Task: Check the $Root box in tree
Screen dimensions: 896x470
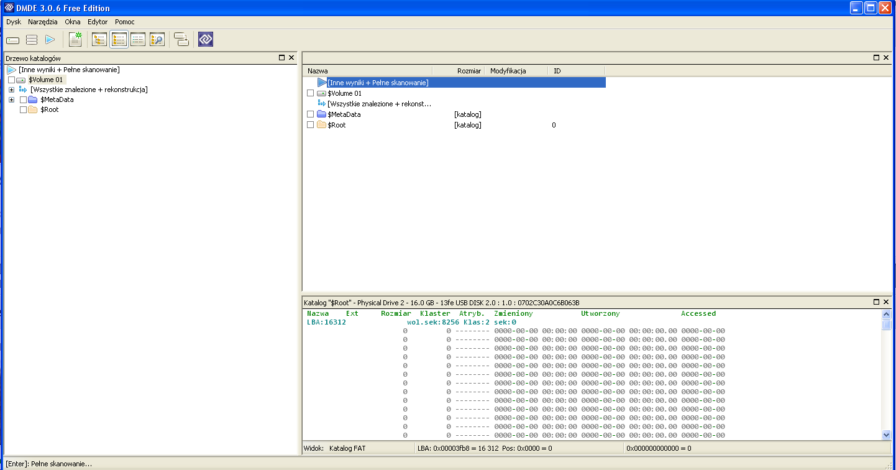Action: point(24,109)
